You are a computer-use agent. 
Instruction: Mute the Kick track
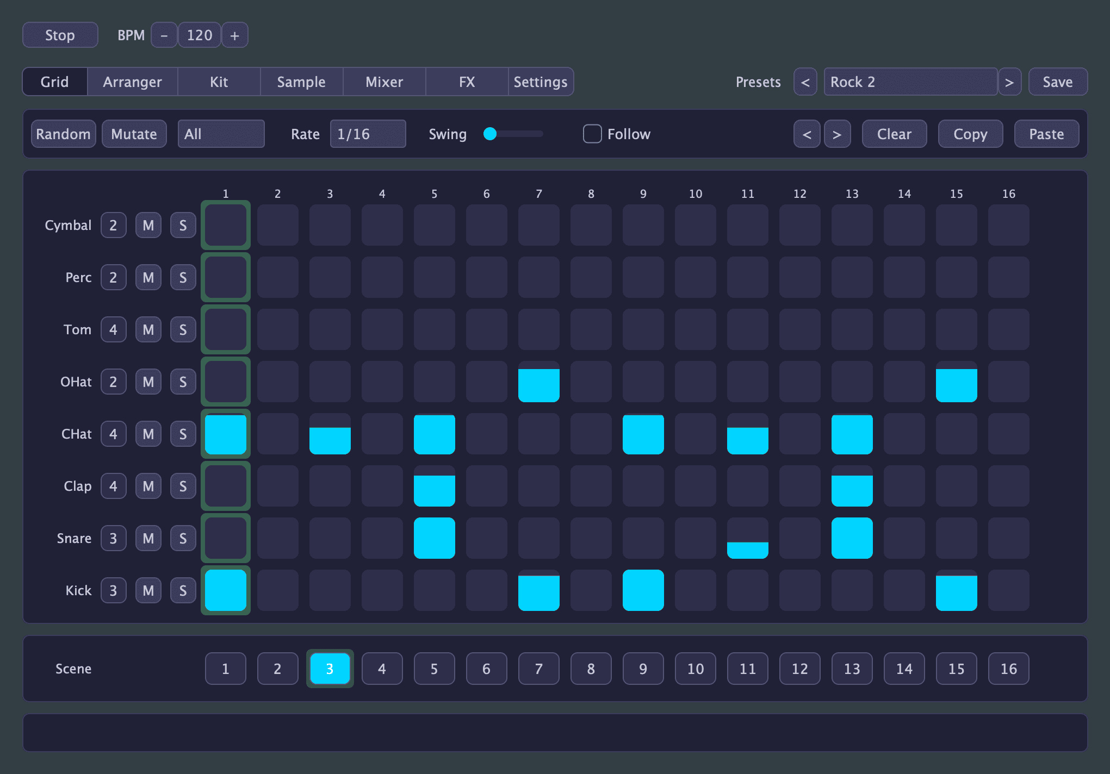(148, 590)
